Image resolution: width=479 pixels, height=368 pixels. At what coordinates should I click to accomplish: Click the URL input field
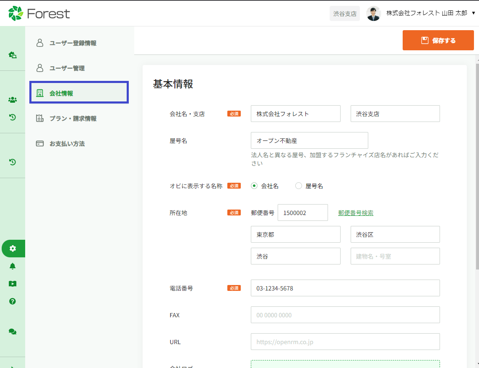(x=345, y=342)
